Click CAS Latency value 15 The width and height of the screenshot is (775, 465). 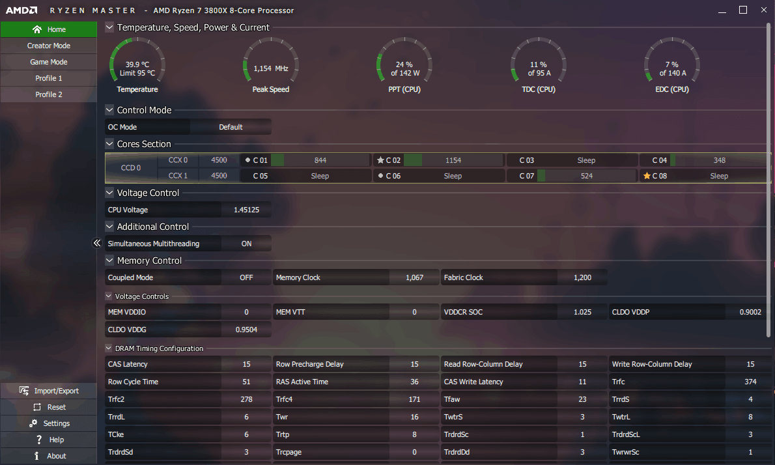click(246, 364)
